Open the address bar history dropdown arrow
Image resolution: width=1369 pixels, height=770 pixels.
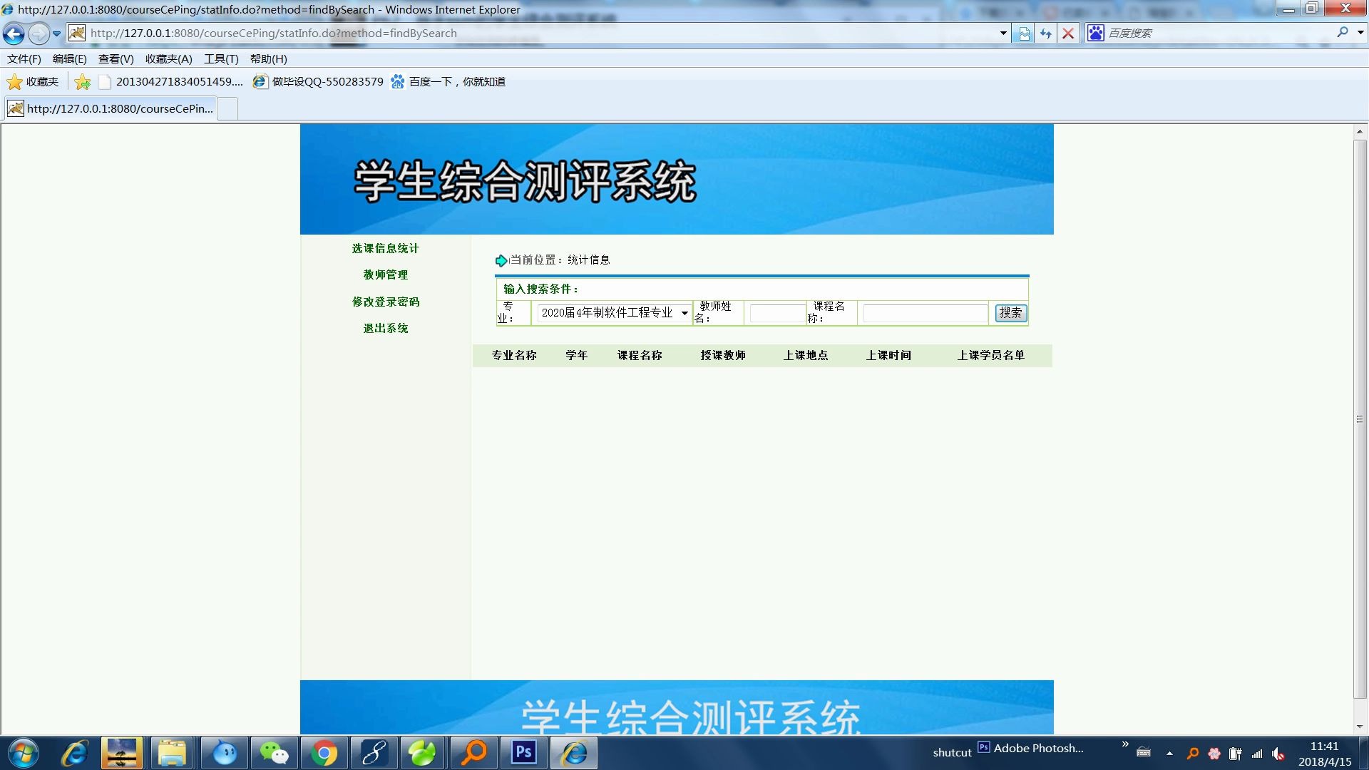(1003, 33)
